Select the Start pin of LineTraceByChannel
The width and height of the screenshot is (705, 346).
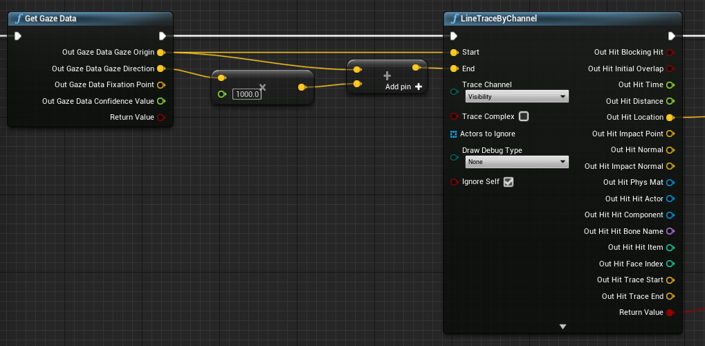(x=454, y=53)
